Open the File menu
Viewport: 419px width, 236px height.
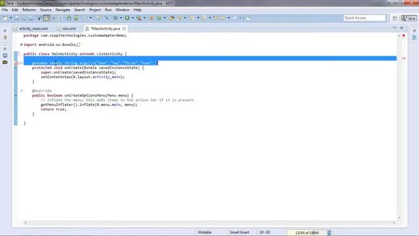point(5,10)
